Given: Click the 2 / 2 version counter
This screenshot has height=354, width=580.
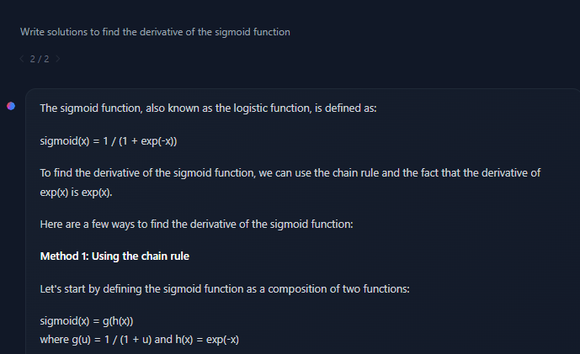Looking at the screenshot, I should [x=40, y=59].
